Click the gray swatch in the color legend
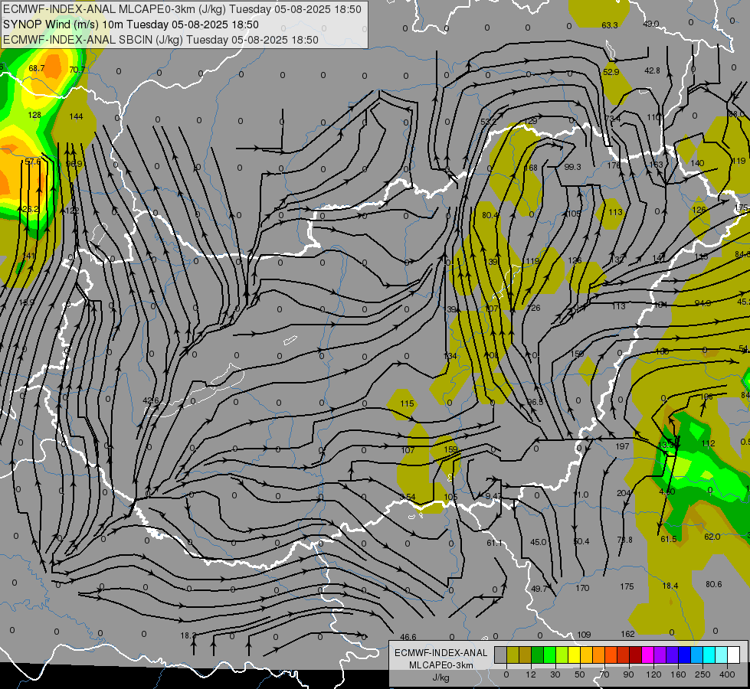 click(x=500, y=655)
